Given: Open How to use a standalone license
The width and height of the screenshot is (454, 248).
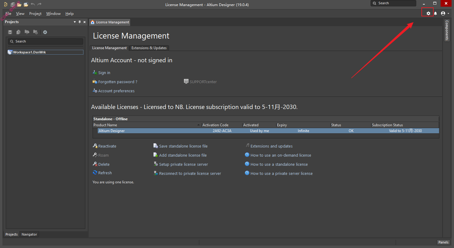Looking at the screenshot, I should pos(279,165).
